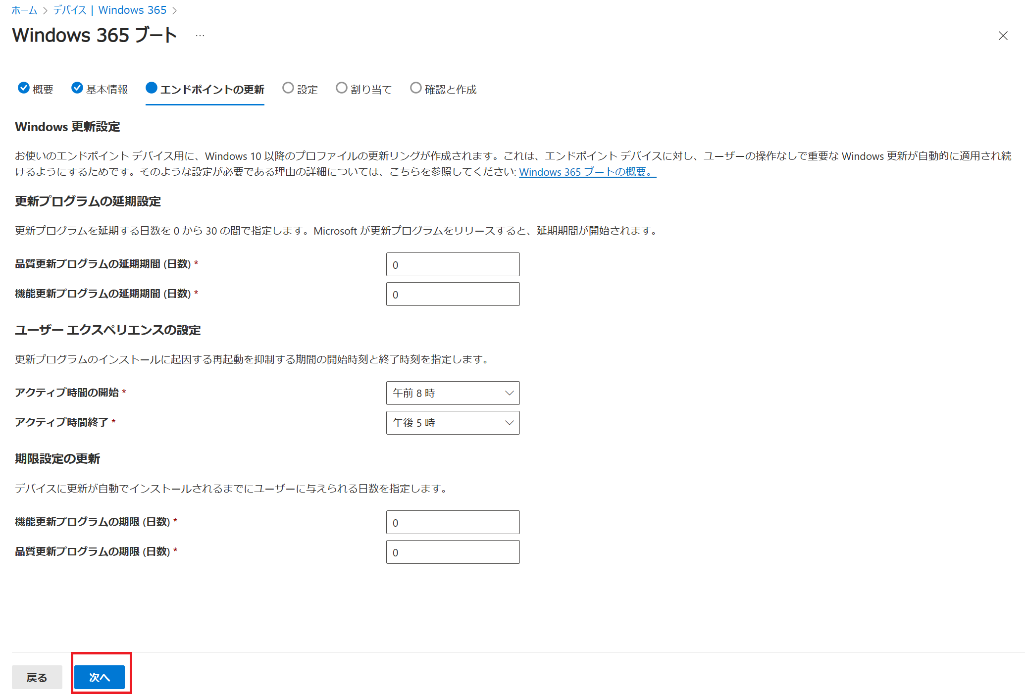Expand the アクティブ時間の開始 dropdown
Image resolution: width=1025 pixels, height=696 pixels.
452,393
